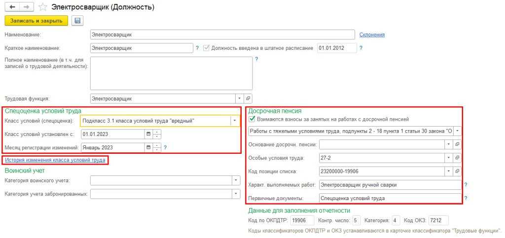This screenshot has width=505, height=238.
Task: Click help question mark beside 'Полное наименование' box
Action: tap(256, 59)
